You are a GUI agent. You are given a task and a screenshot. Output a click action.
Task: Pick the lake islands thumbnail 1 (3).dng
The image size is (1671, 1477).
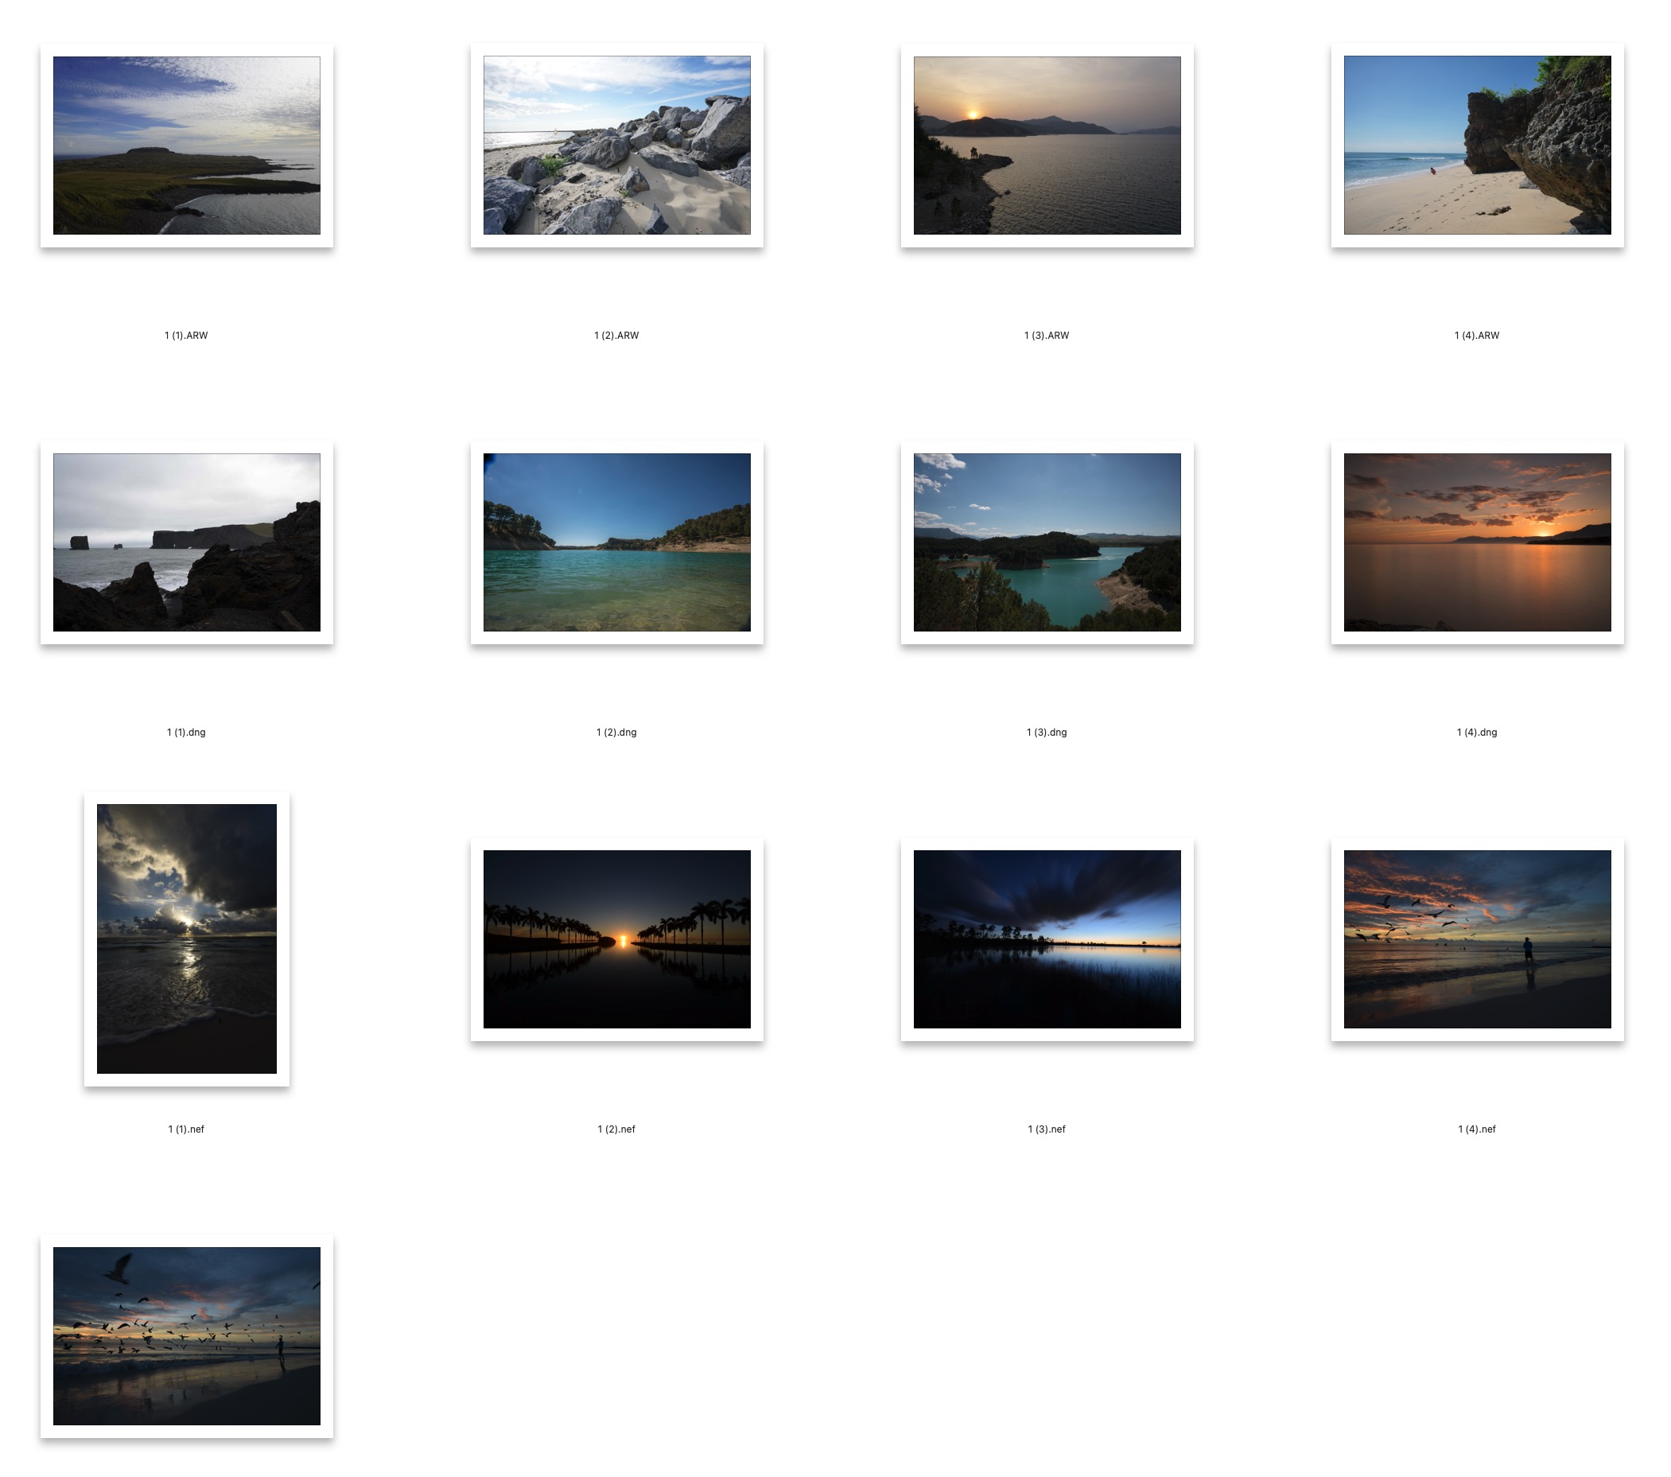(x=1047, y=542)
